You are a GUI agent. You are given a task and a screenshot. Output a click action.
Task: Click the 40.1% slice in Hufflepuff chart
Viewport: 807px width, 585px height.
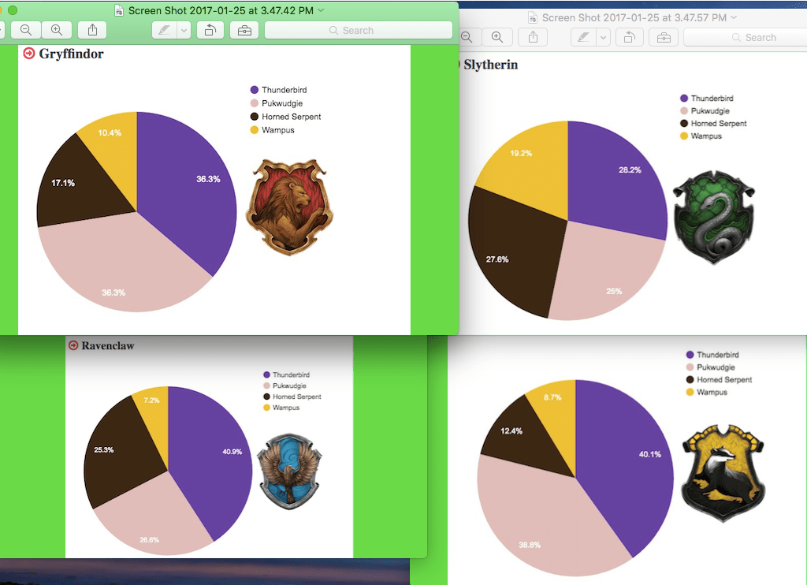pyautogui.click(x=625, y=458)
